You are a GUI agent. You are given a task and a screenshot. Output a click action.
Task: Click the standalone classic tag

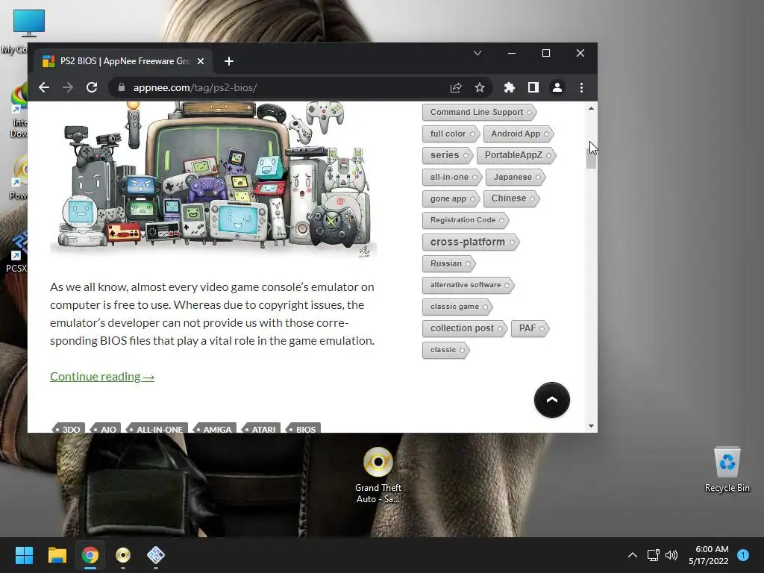point(446,350)
